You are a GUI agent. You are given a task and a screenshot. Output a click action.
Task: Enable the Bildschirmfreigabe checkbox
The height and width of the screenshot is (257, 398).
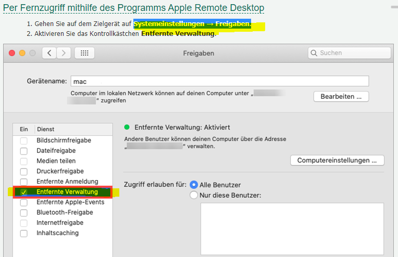coord(23,141)
